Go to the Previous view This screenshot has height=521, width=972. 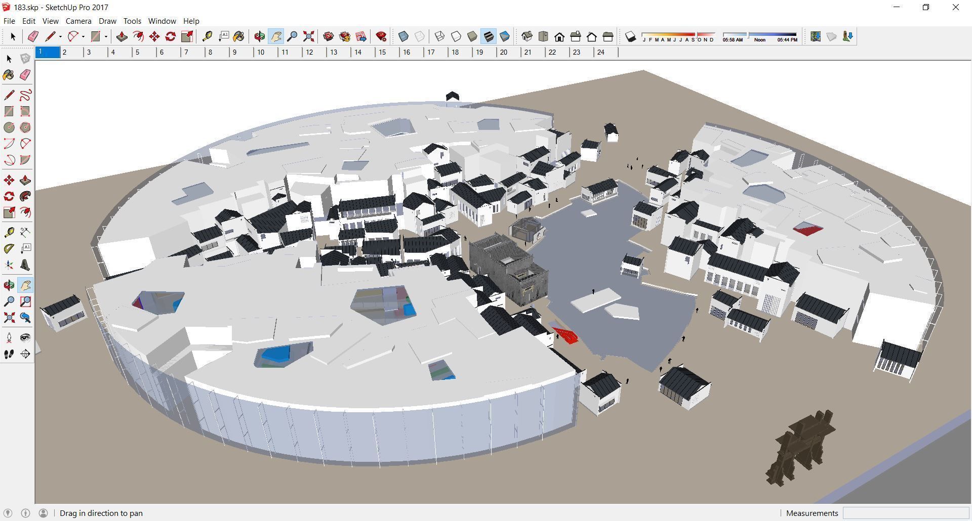[25, 318]
